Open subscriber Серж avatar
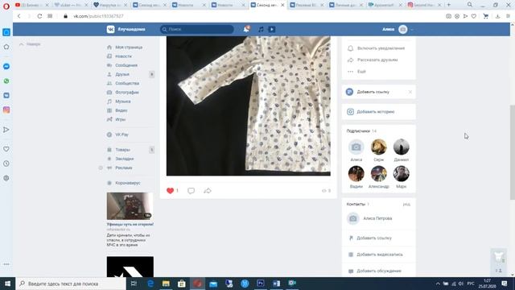Image resolution: width=515 pixels, height=290 pixels. click(x=379, y=147)
